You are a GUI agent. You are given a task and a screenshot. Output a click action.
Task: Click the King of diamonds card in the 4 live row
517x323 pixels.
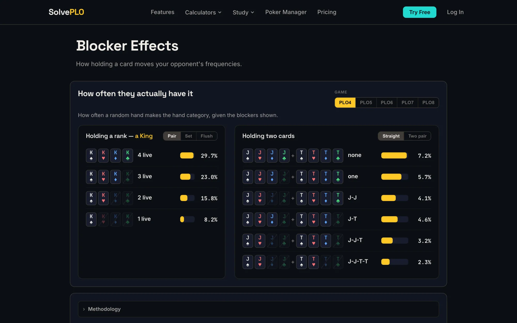point(116,155)
